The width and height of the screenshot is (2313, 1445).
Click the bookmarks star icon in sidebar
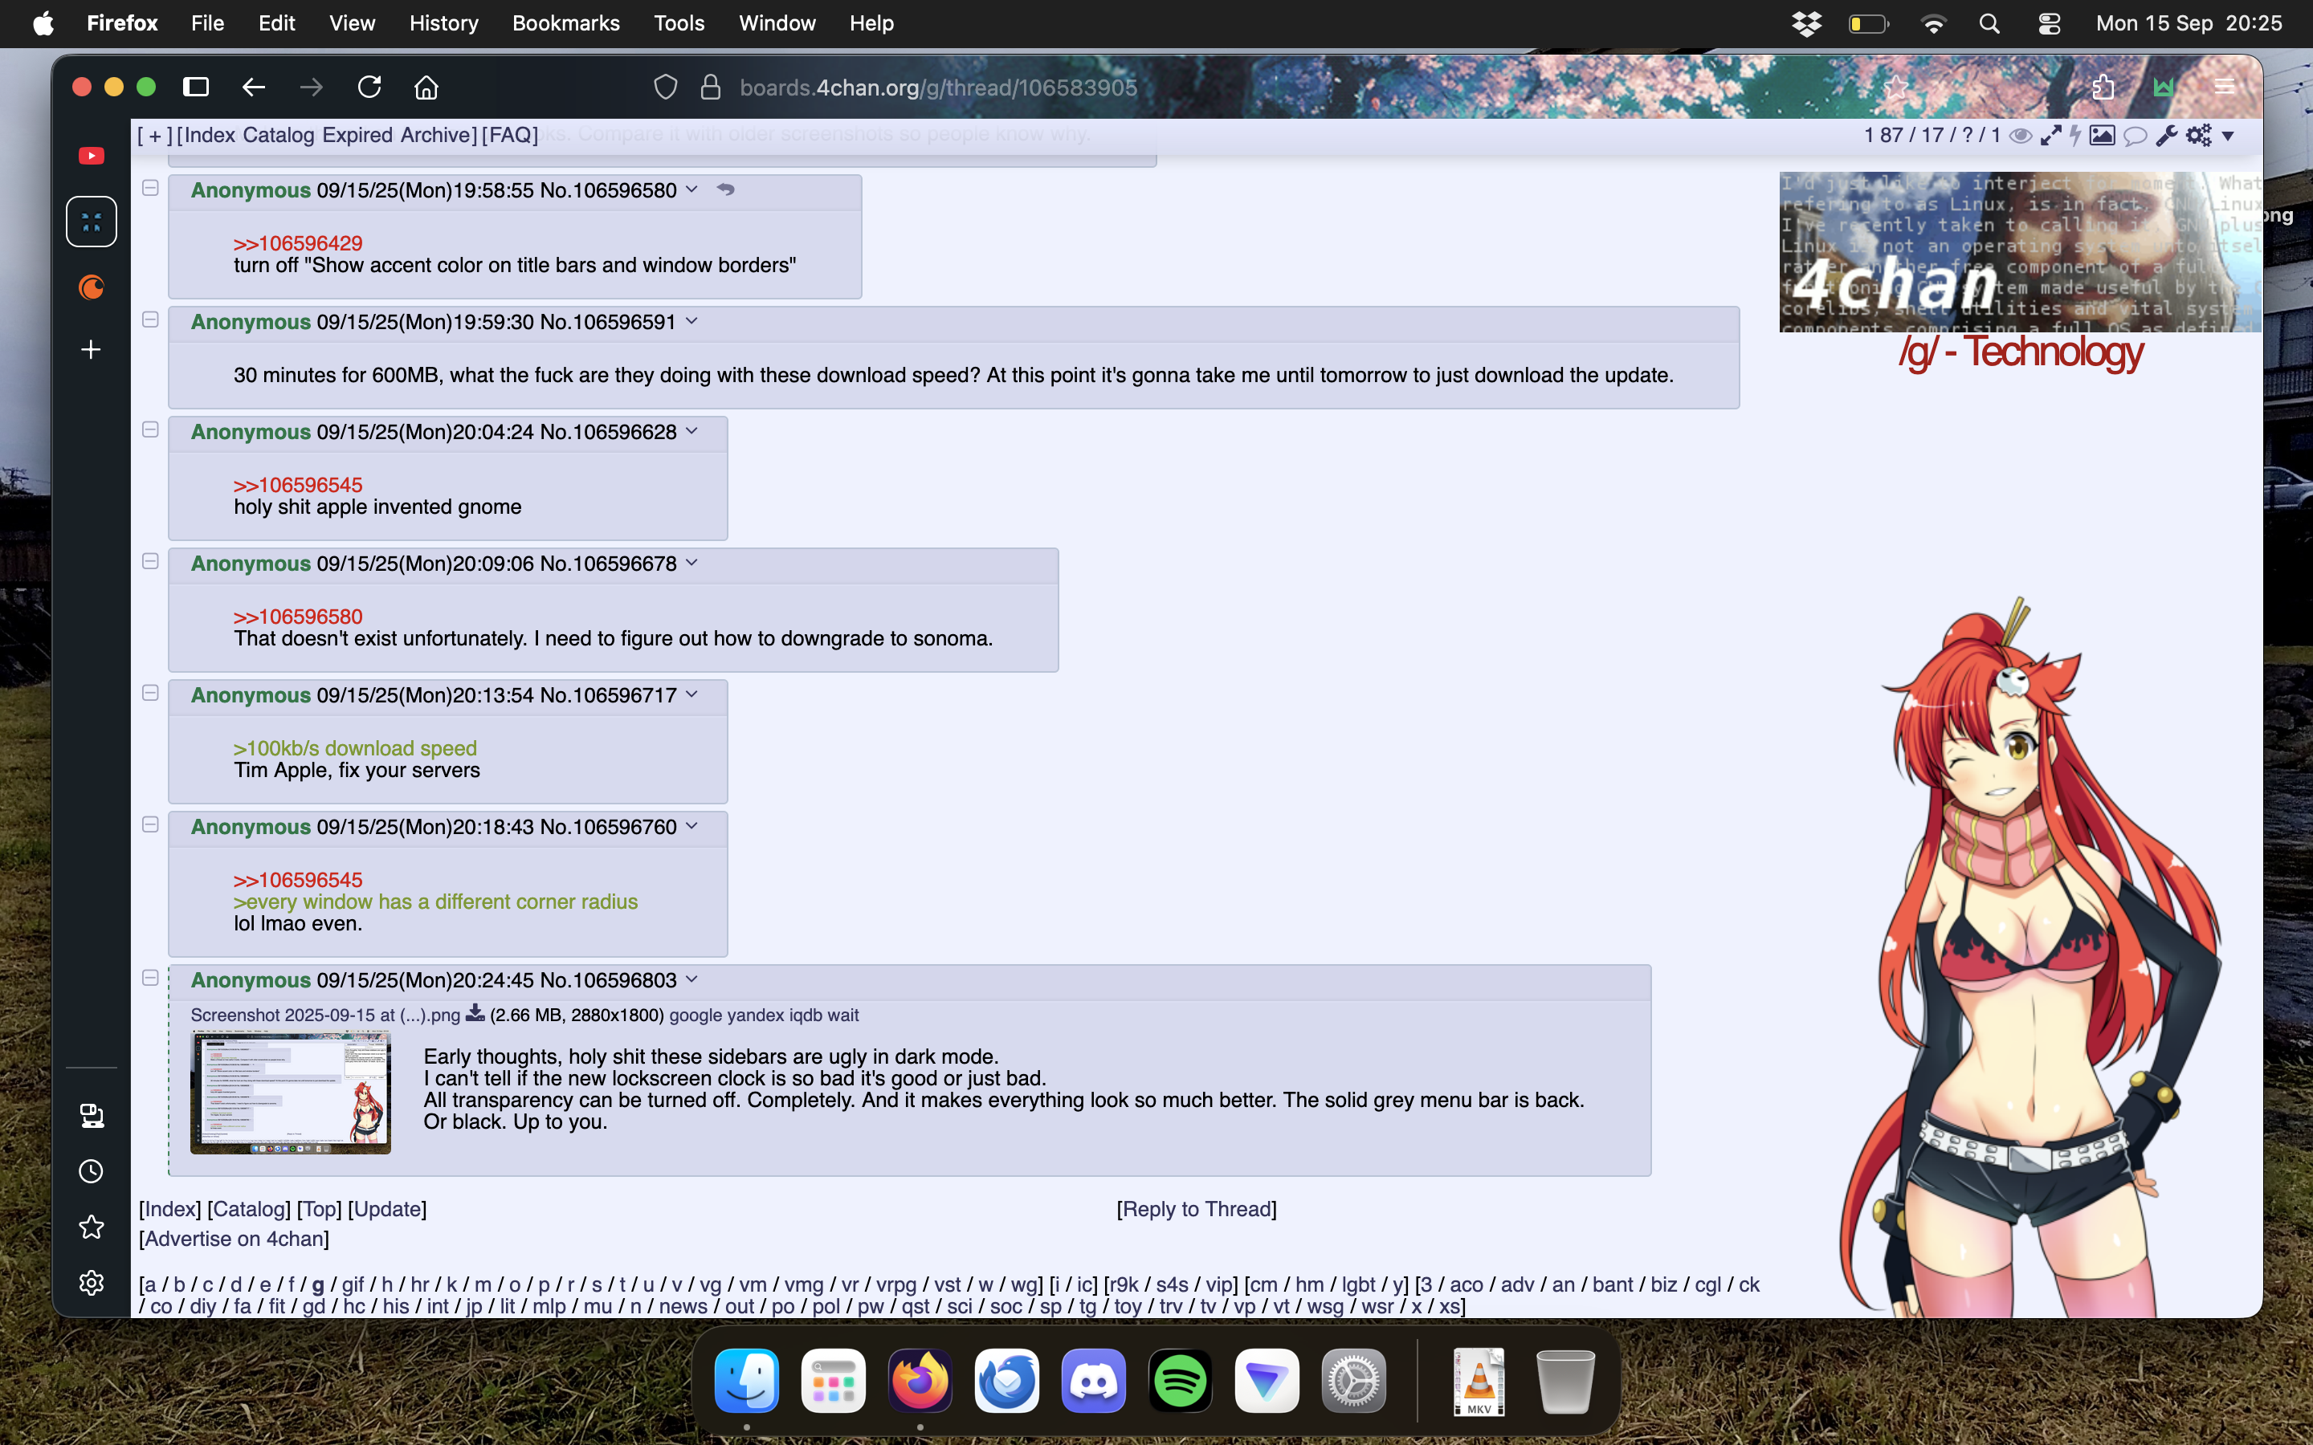pos(91,1226)
